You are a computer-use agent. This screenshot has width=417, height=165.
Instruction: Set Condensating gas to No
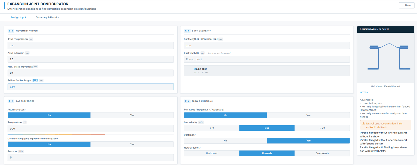[x=49, y=144]
